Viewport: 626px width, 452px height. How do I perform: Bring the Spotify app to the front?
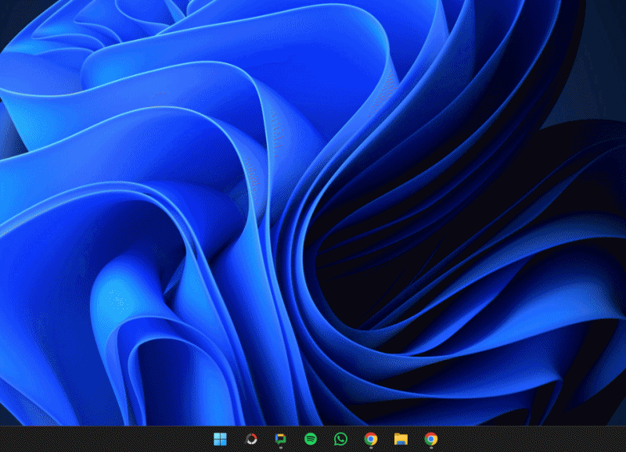311,439
